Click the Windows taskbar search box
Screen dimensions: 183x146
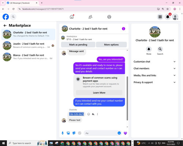(27, 143)
